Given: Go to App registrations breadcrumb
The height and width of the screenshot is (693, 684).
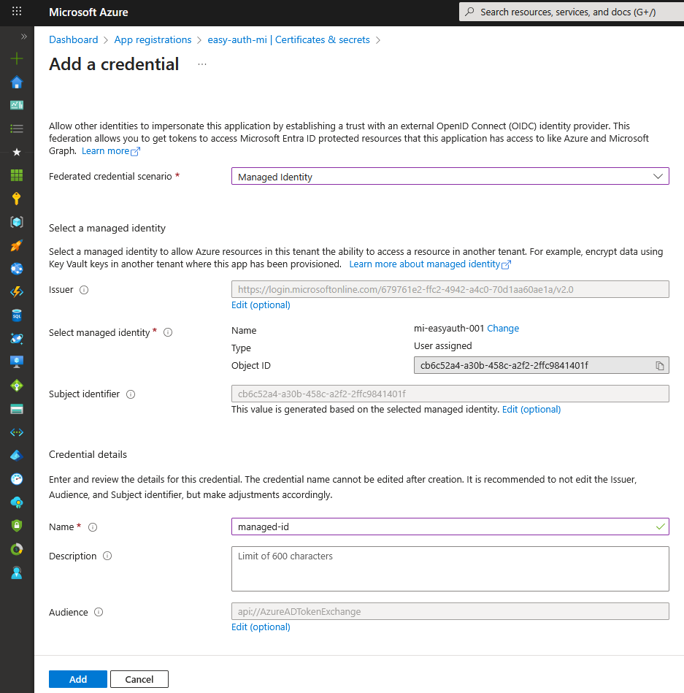Looking at the screenshot, I should (x=153, y=39).
